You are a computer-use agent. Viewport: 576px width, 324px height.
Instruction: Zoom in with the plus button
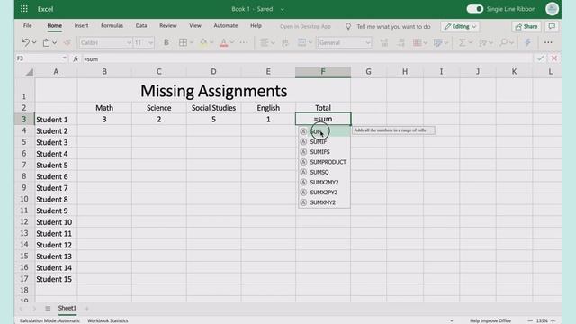pyautogui.click(x=553, y=320)
